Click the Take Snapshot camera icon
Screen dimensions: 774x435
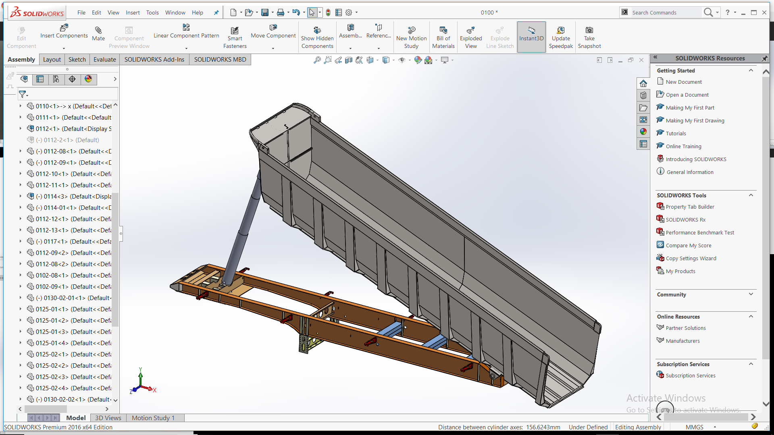(589, 30)
